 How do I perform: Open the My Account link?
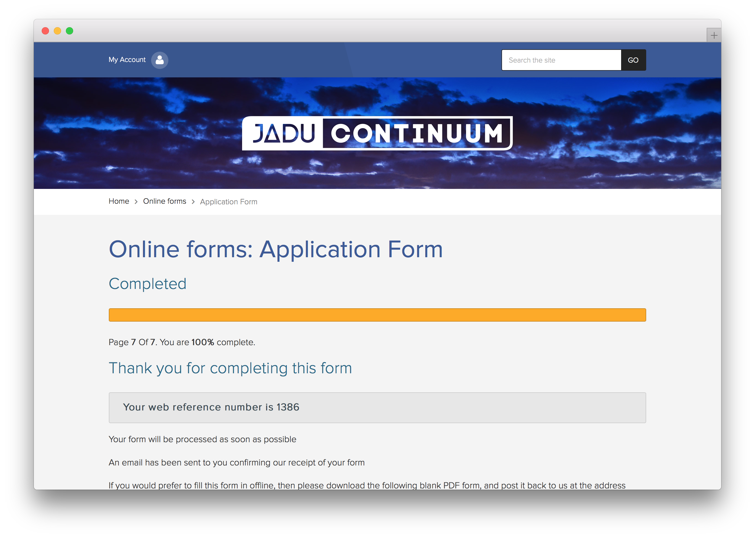click(127, 60)
